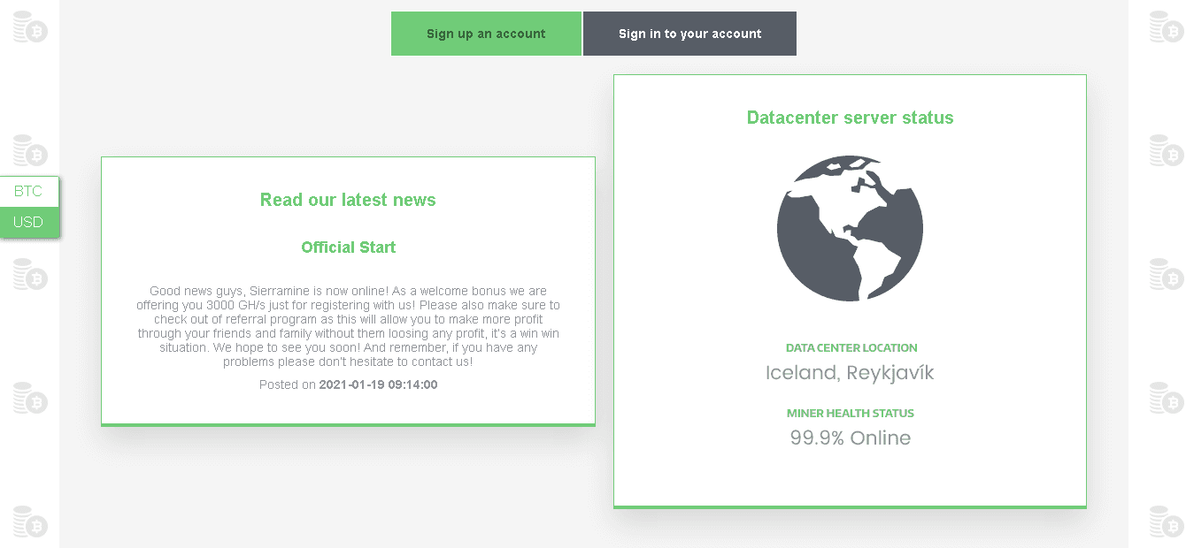Click the Bitcoin coins icon in bottom-left corner

(x=29, y=521)
